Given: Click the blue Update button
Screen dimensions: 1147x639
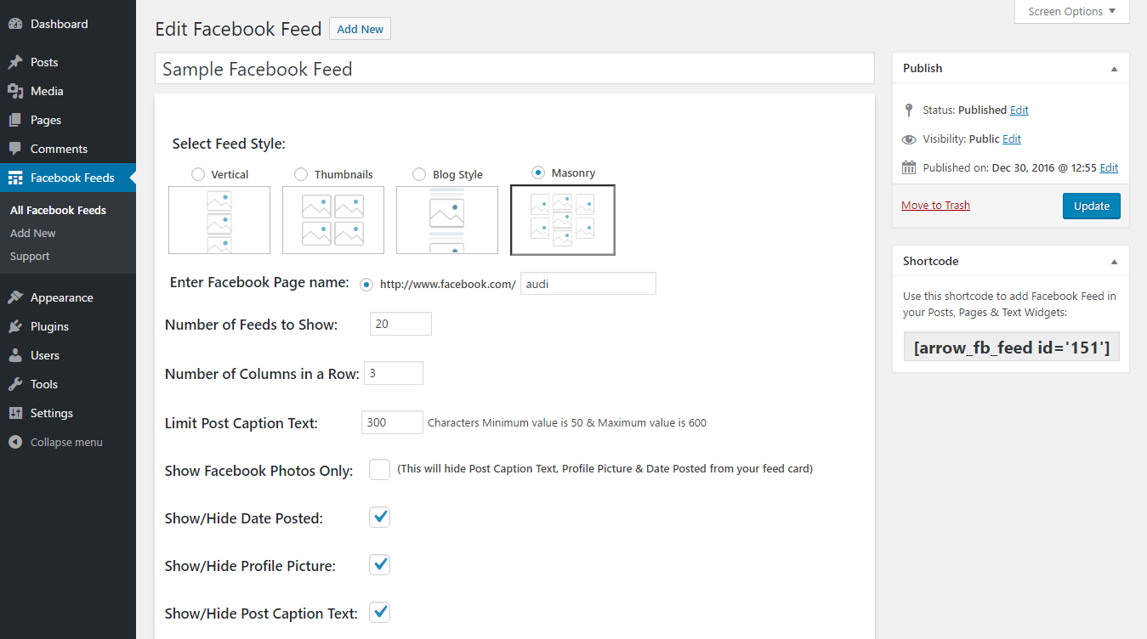Looking at the screenshot, I should coord(1092,206).
